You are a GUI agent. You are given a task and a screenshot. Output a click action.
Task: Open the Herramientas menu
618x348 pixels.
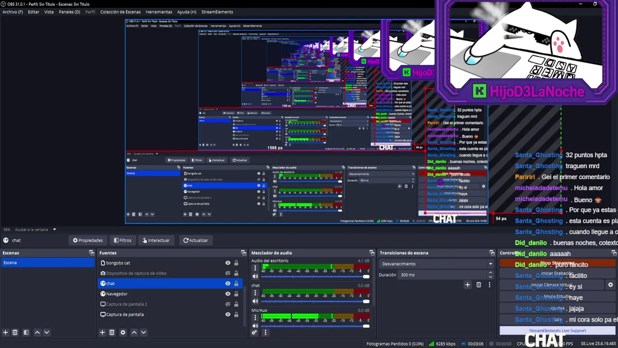(159, 12)
